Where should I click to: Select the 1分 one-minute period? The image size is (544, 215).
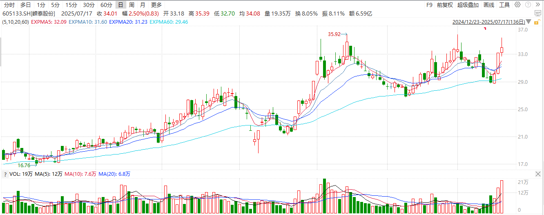41,5
